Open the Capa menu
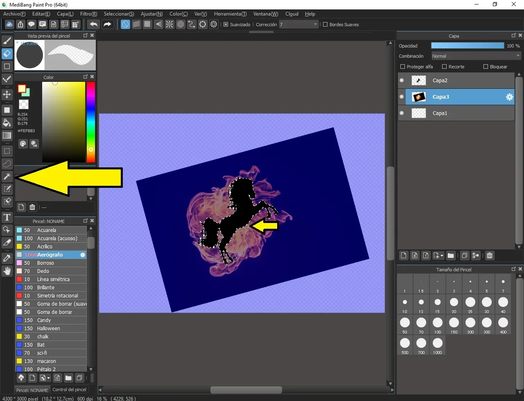 coord(65,14)
